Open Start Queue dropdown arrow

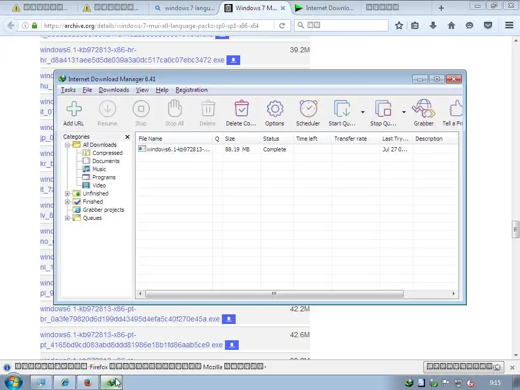coord(363,112)
